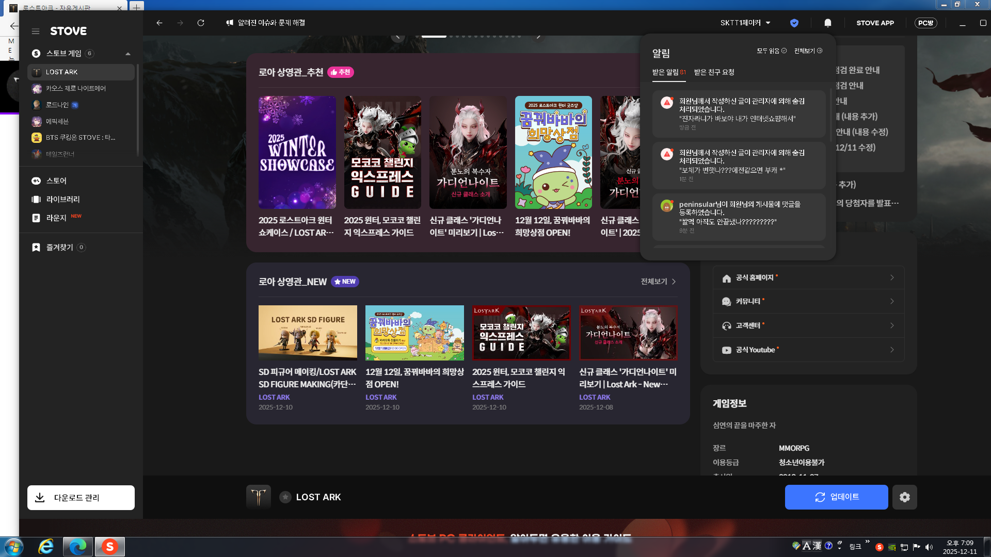Click the blue 업데이트 update button

[x=836, y=497]
